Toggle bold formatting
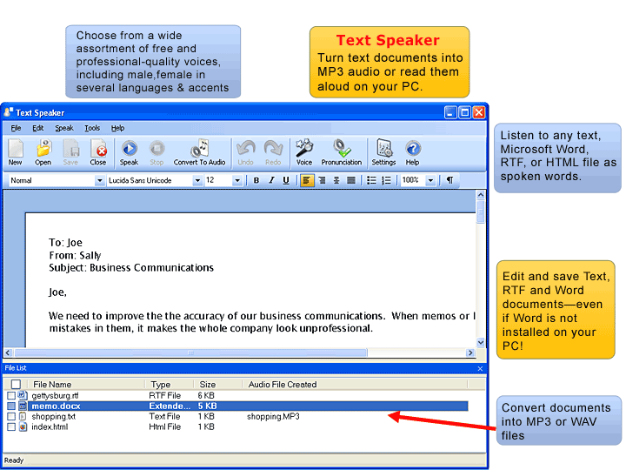Image resolution: width=626 pixels, height=470 pixels. [x=256, y=180]
